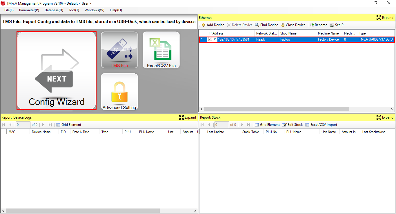The image size is (396, 214).
Task: Click the Ethernet list horizontal scrollbar
Action: [x=276, y=109]
